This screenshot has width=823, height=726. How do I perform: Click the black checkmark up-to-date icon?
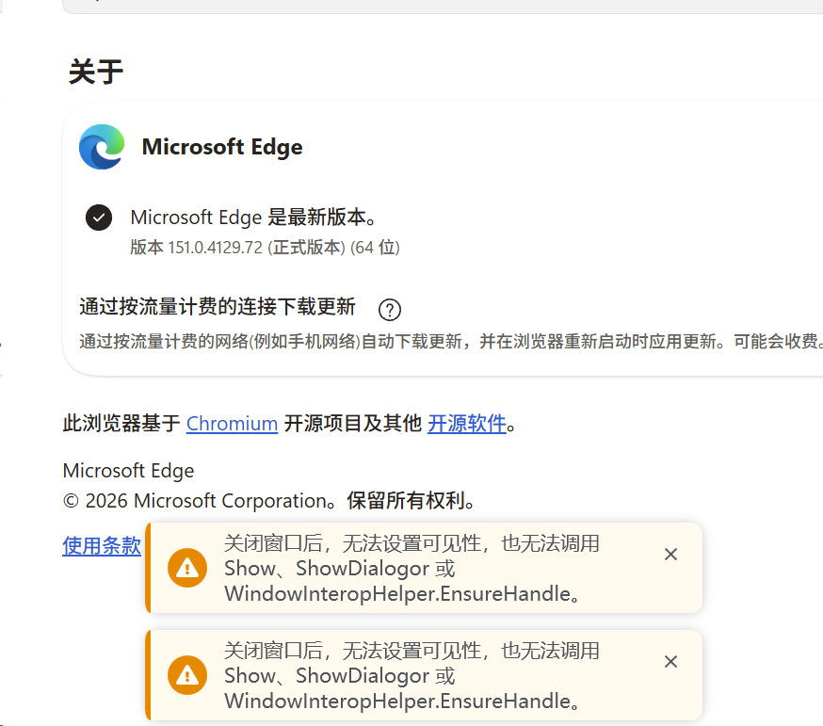[x=99, y=218]
